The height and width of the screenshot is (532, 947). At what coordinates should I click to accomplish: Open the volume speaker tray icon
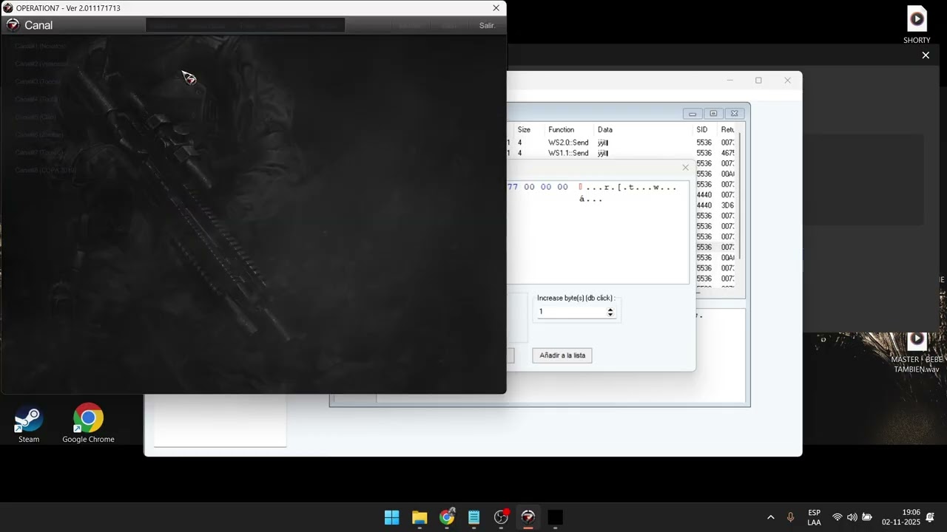point(852,517)
